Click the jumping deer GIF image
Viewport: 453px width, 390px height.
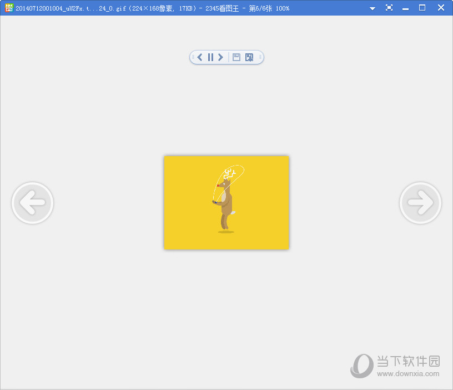226,202
